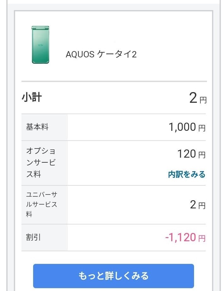Screen dimensions: 224x291
Task: Click the number 2 in ユニバーサルサービス料 row
Action: point(193,205)
